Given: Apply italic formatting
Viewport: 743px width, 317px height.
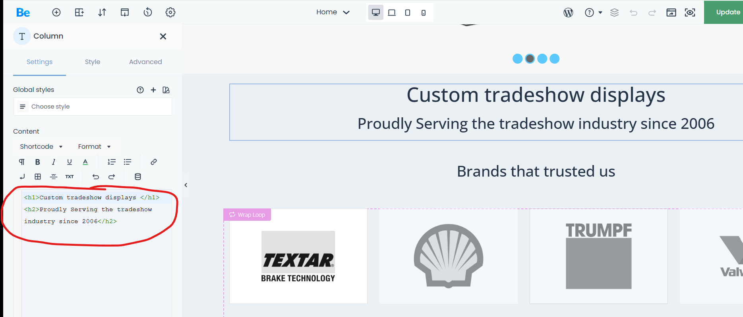Looking at the screenshot, I should tap(54, 162).
